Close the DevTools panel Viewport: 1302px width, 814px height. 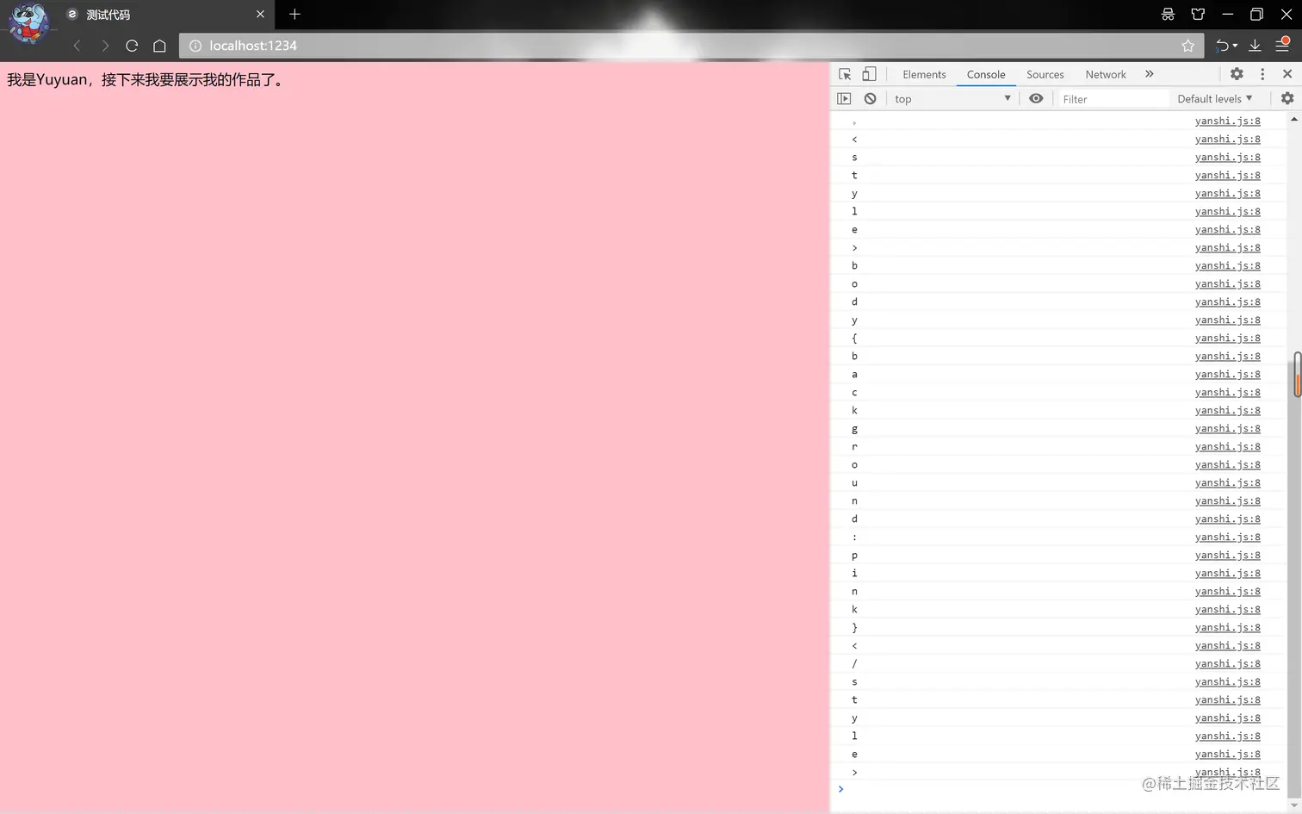(1287, 74)
